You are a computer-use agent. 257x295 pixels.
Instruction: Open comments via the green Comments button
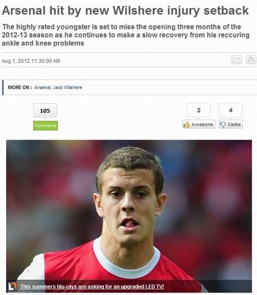tap(46, 125)
